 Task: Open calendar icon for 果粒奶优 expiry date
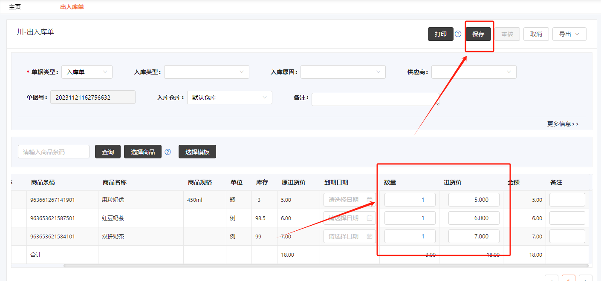tap(370, 200)
